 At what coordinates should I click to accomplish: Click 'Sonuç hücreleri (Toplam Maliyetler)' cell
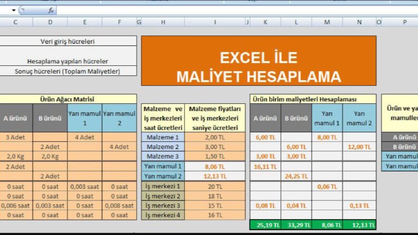coord(67,71)
